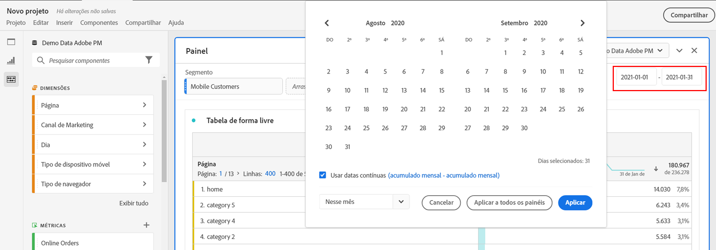Open the Visualizations bar chart icon

[11, 60]
